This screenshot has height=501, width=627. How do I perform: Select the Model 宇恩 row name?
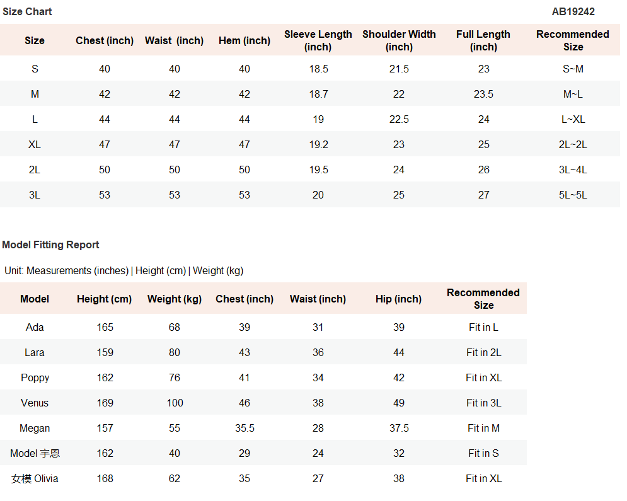point(35,453)
